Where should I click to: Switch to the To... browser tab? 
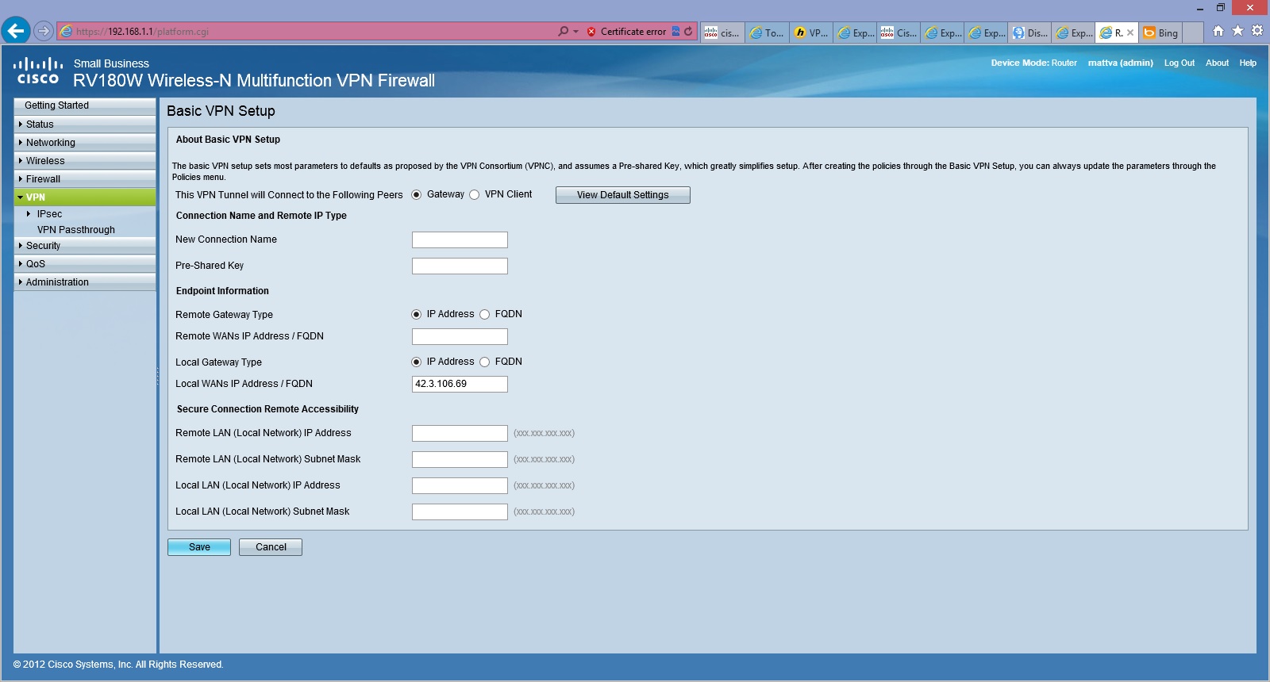coord(768,33)
